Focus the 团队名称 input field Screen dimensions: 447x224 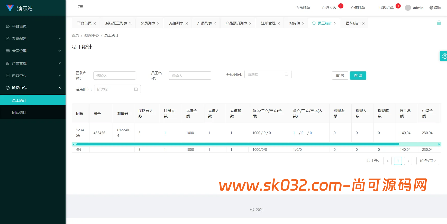115,76
